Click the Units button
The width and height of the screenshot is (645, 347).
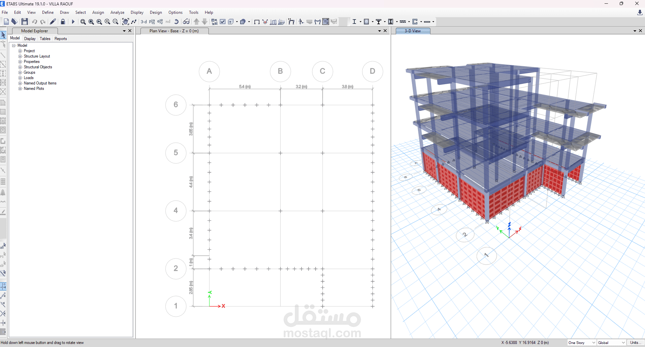[635, 343]
